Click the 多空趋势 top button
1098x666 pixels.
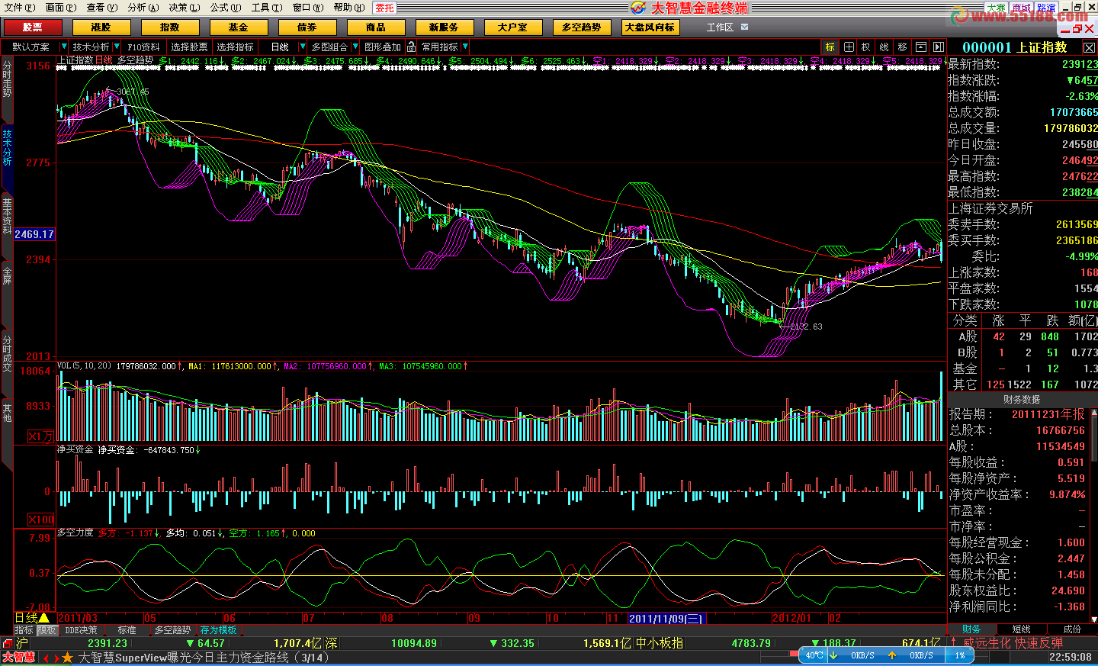[582, 27]
